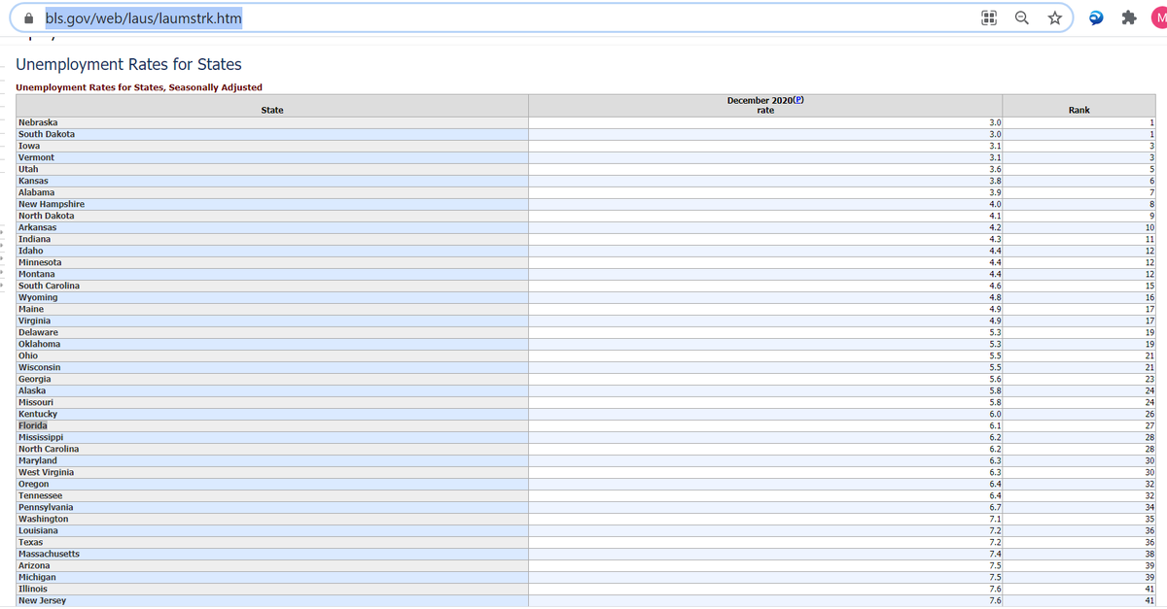This screenshot has height=609, width=1167.
Task: Select the Unemployment Rates for States heading
Action: [x=129, y=64]
